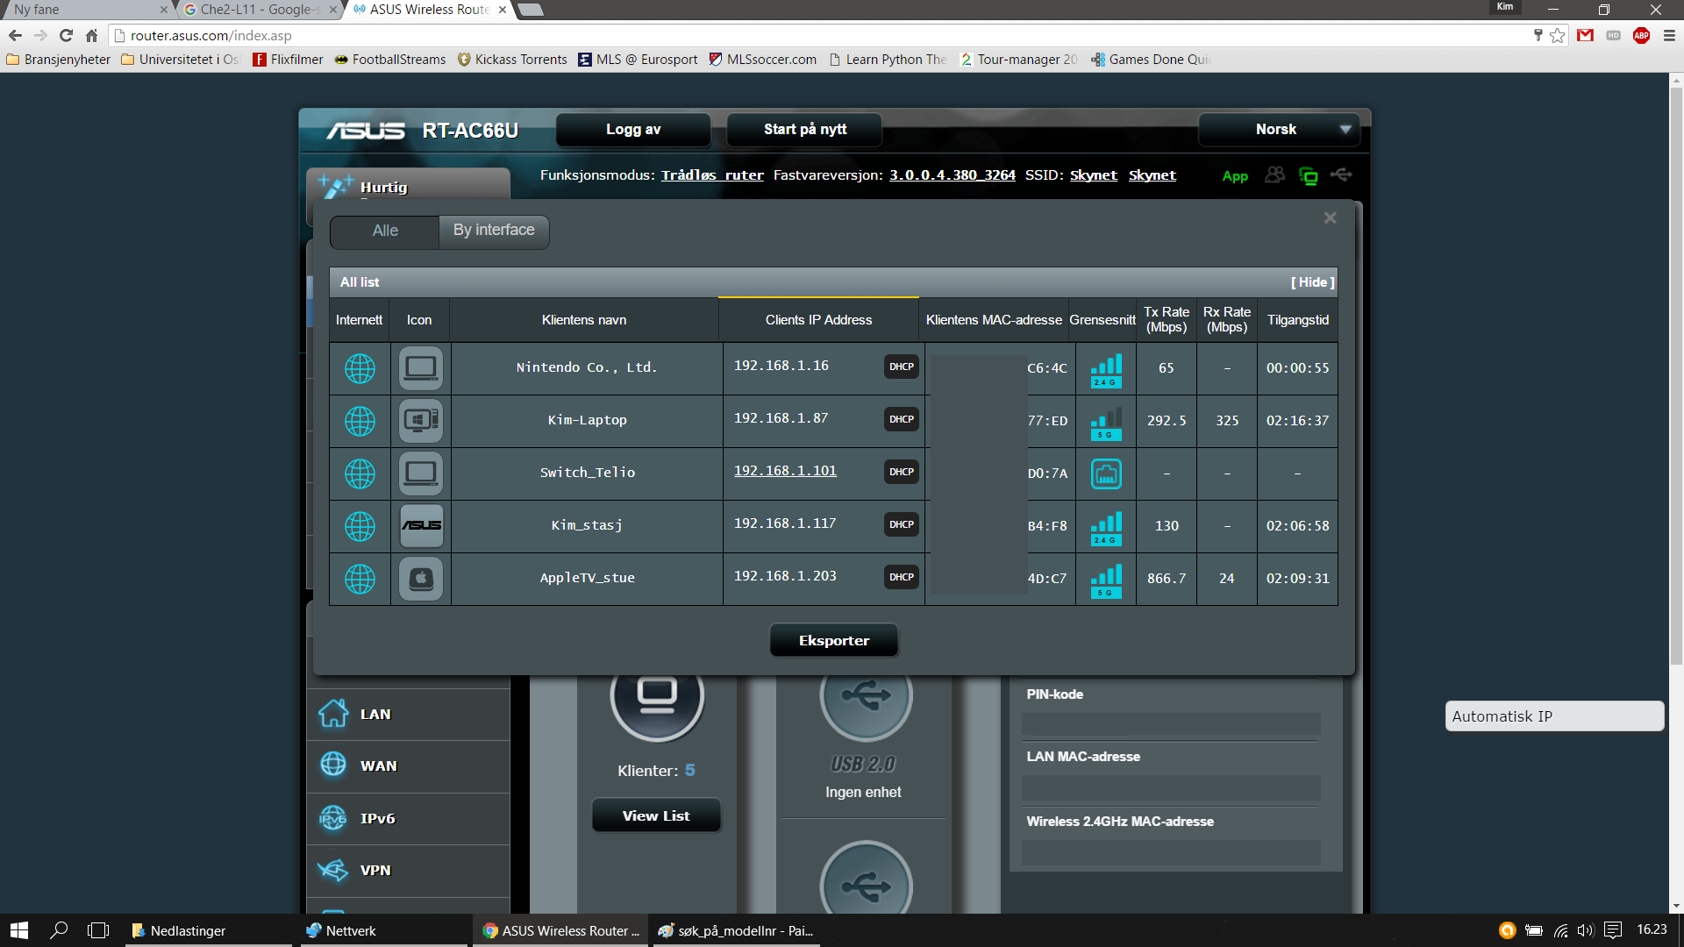Sort by Klientens navn column header

pyautogui.click(x=584, y=320)
